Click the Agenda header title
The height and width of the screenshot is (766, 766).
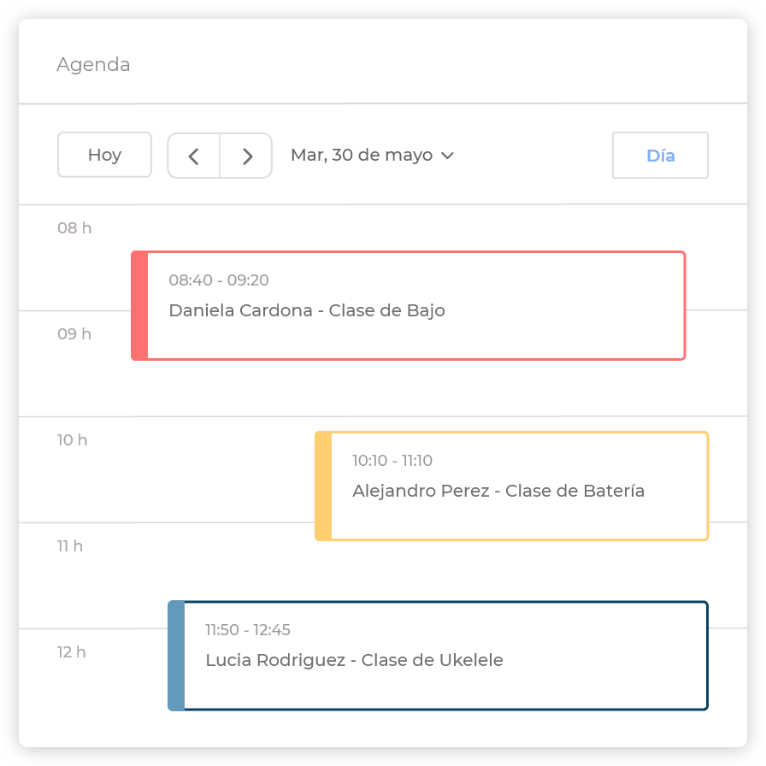pos(93,65)
